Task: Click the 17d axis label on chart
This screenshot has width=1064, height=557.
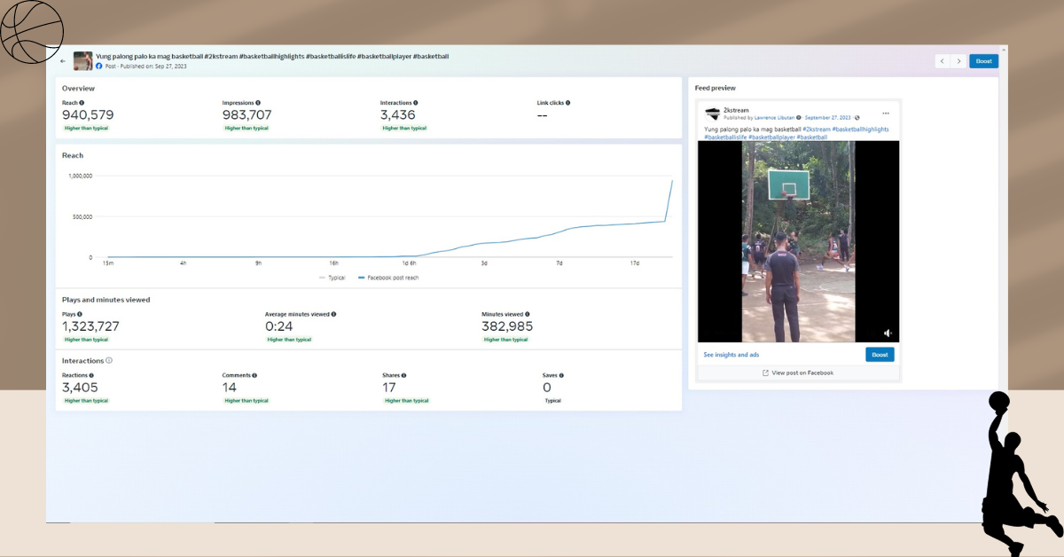Action: click(x=635, y=263)
